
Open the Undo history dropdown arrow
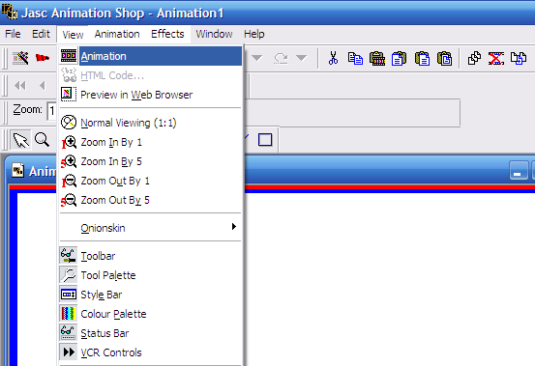pos(257,58)
